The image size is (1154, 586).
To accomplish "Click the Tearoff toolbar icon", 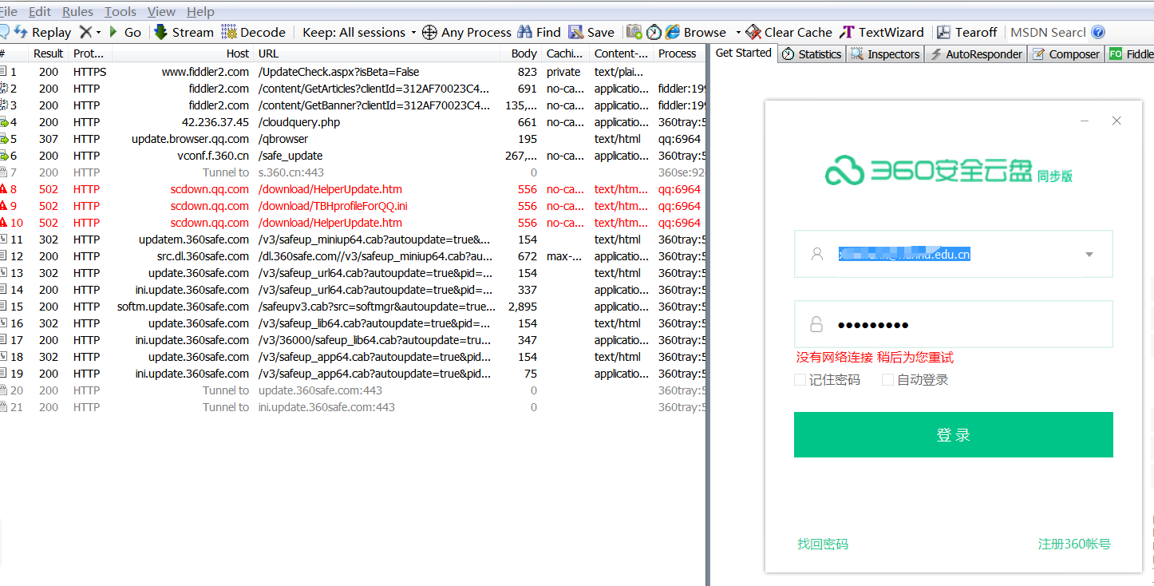I will tap(943, 32).
